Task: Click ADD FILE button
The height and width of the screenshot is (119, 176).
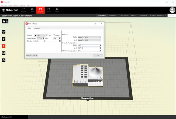Action: click(113, 15)
